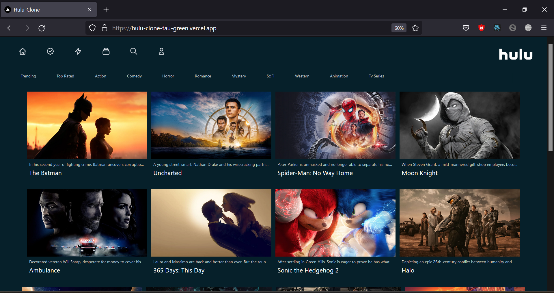The height and width of the screenshot is (293, 554).
Task: Choose the Tv Series category
Action: point(376,76)
